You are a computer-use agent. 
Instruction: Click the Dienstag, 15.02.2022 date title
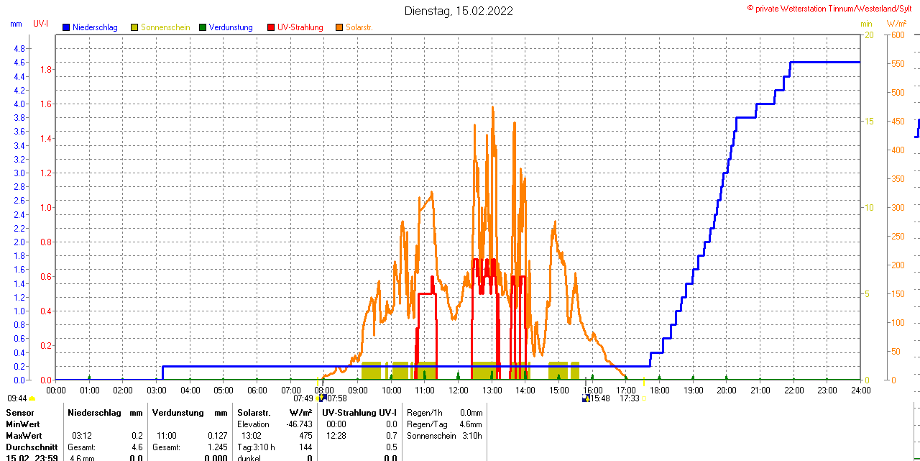(x=459, y=11)
